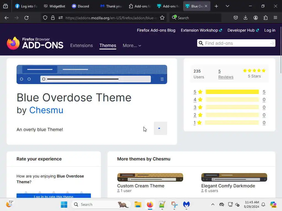Close the Blue Overdose tab

(x=206, y=6)
